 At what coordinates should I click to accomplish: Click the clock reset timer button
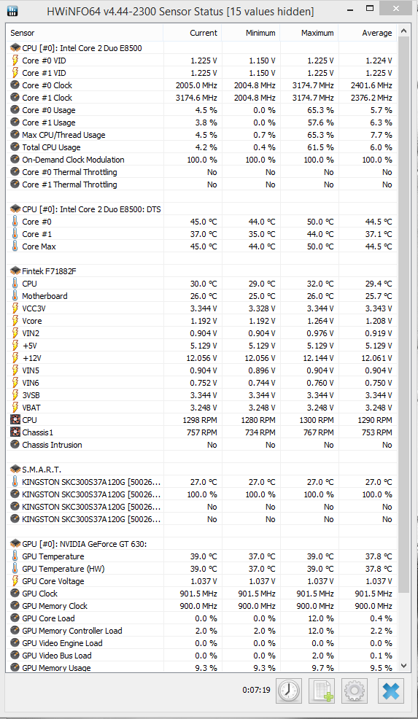pos(289,691)
